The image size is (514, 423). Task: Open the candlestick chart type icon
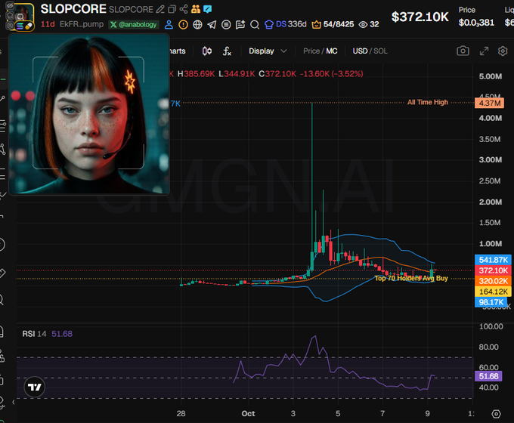[x=207, y=51]
